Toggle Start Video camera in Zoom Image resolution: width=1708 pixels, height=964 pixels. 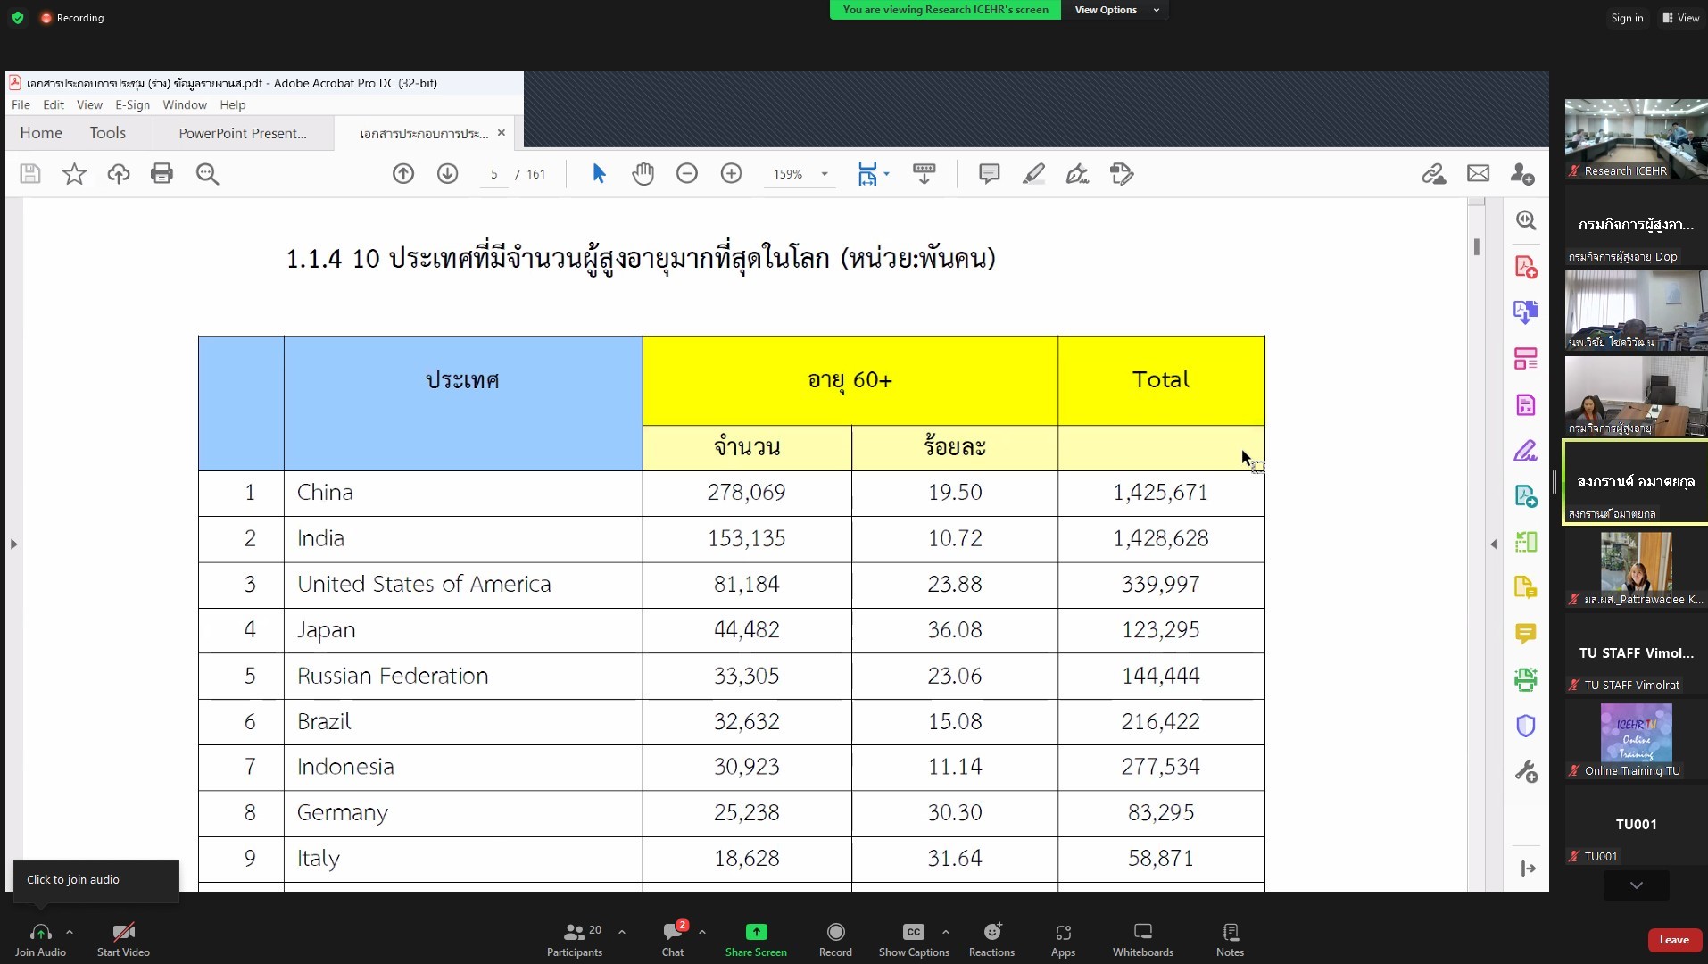tap(123, 940)
